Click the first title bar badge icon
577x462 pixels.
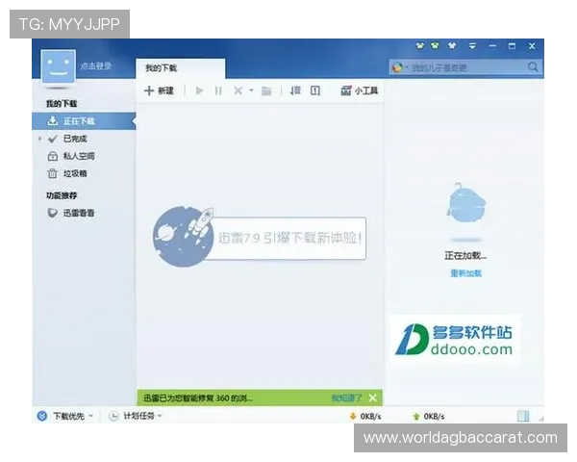point(420,46)
